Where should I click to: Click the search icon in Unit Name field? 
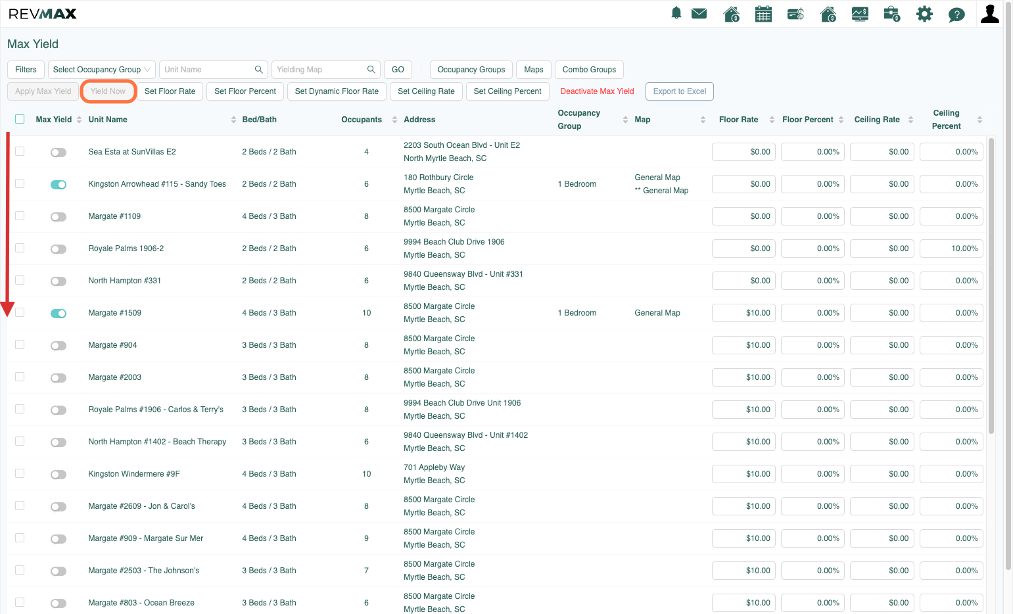point(259,70)
